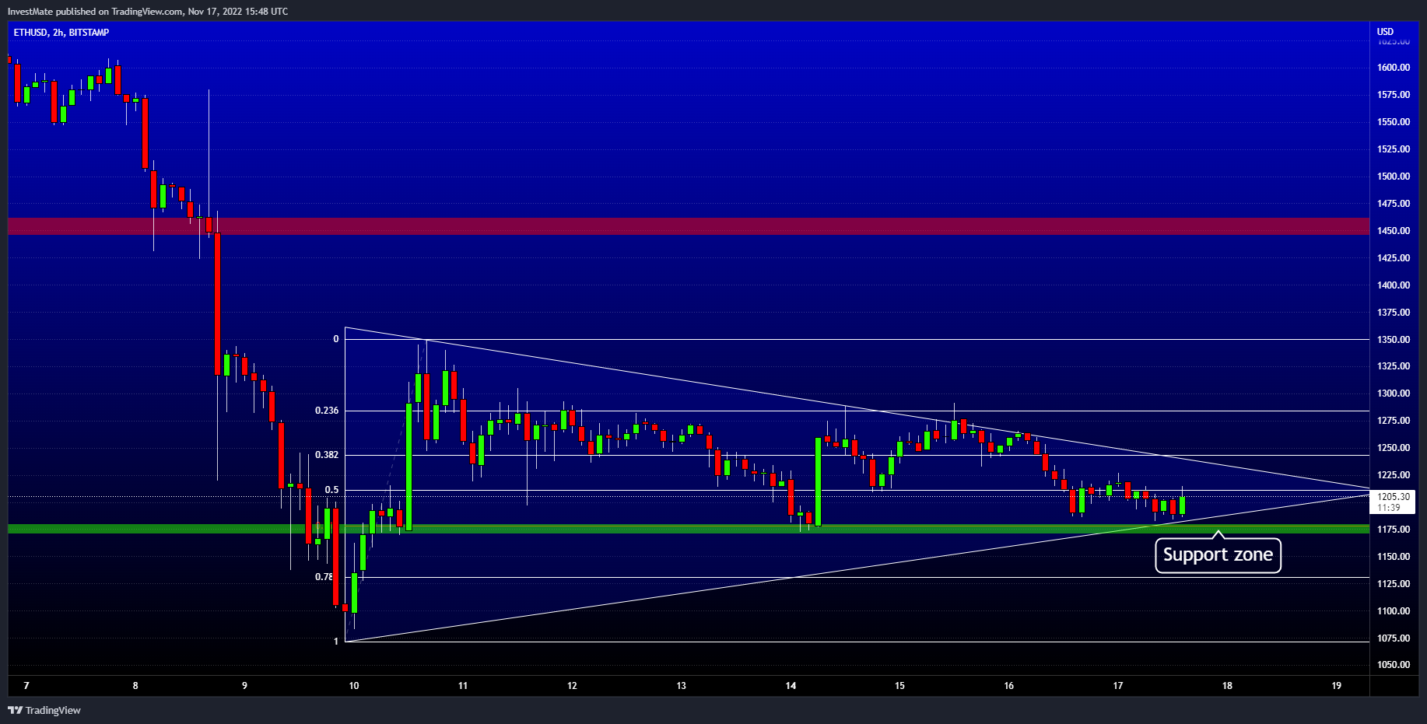
Task: Click the 1050.00 price axis label
Action: 1393,665
